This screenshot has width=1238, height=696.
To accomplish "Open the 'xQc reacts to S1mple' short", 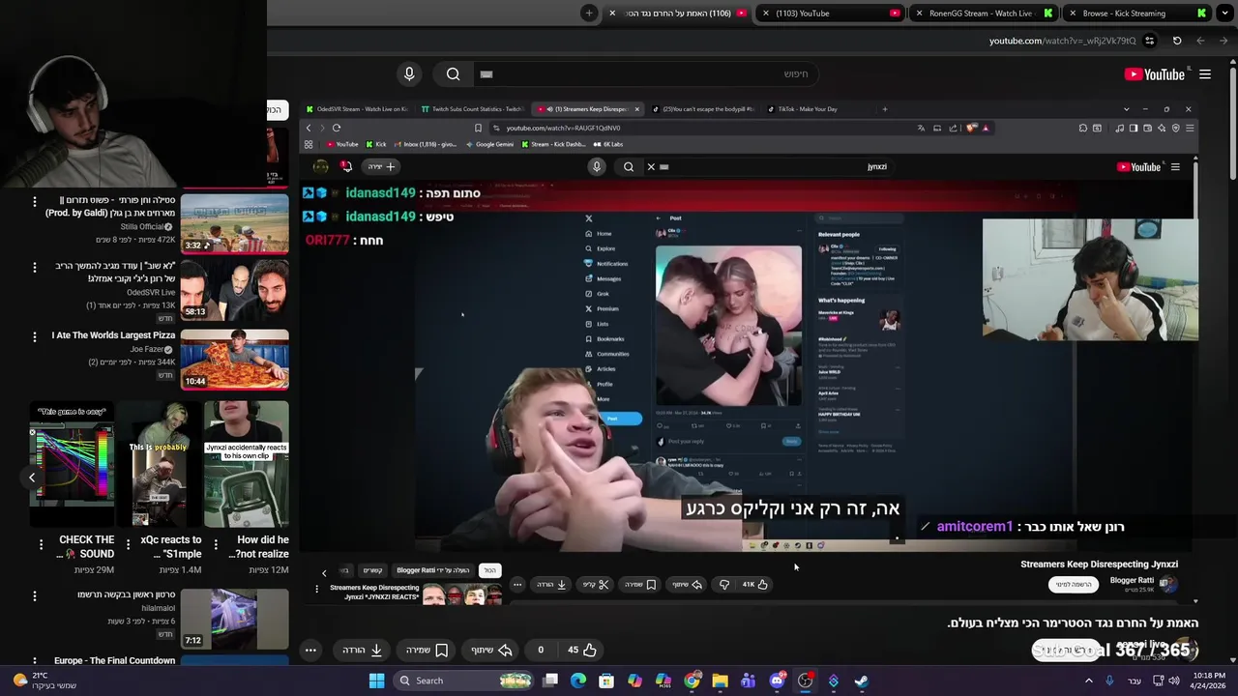I will point(159,464).
